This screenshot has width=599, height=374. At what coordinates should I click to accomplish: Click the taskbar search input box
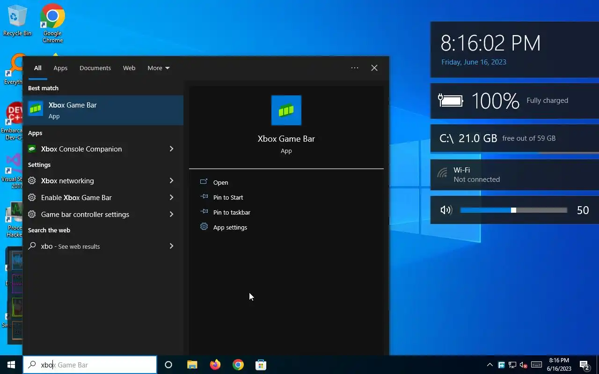pos(90,365)
